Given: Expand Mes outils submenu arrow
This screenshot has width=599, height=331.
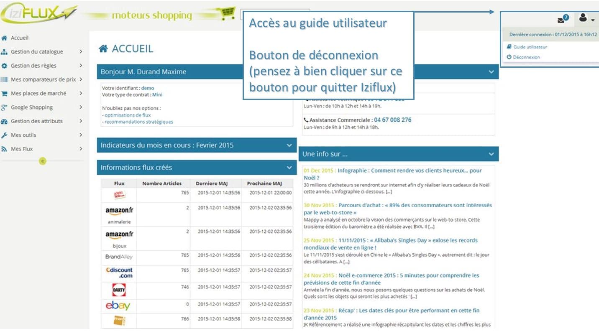Looking at the screenshot, I should pos(81,135).
